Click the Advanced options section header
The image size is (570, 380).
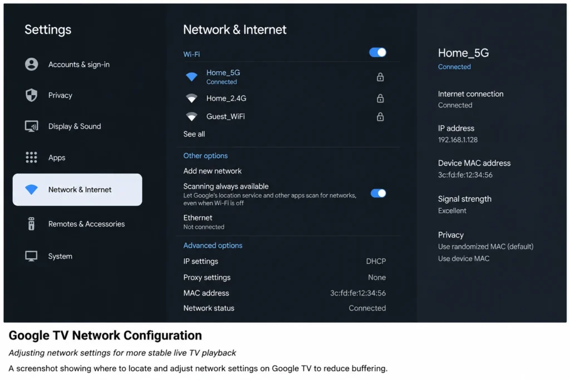point(213,245)
